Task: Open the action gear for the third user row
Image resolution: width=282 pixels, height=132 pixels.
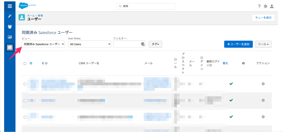Action: [263, 117]
